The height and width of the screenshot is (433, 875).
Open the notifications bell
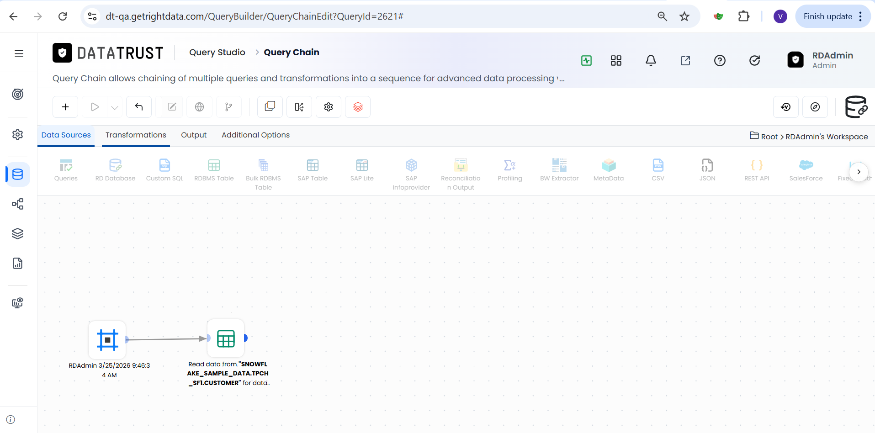coord(651,60)
